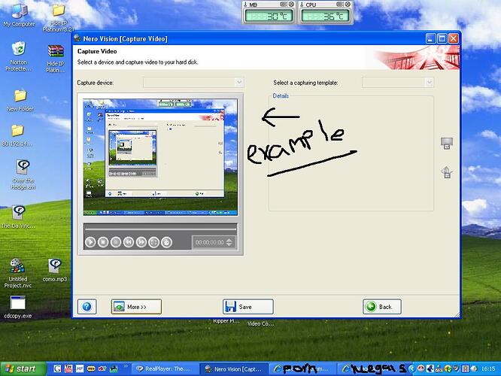
Task: Click the video preview thumbnail
Action: [x=160, y=157]
